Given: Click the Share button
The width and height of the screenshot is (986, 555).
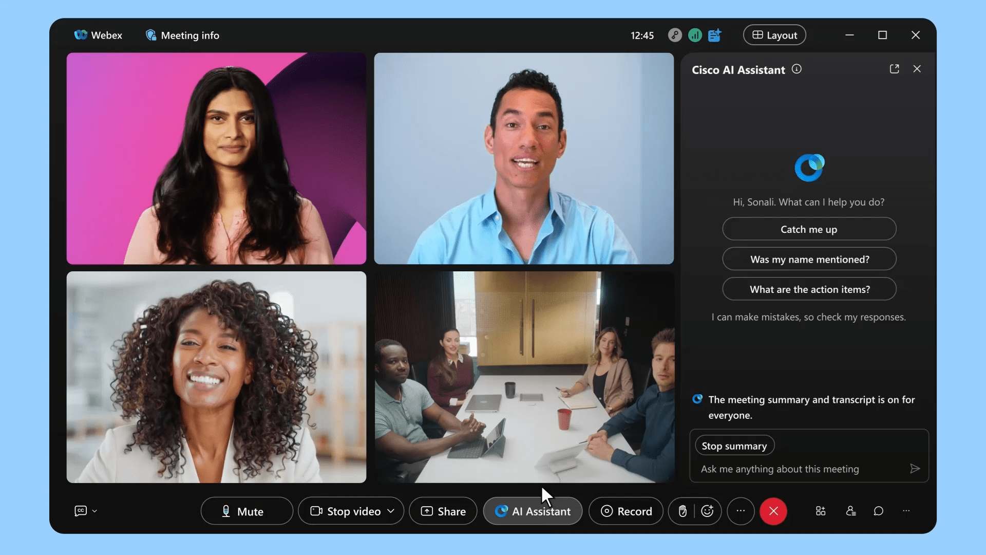Looking at the screenshot, I should 443,511.
